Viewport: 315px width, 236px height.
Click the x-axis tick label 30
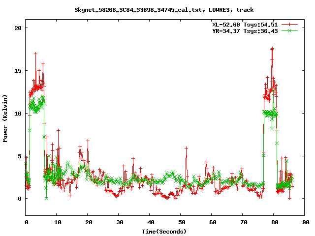coord(120,222)
